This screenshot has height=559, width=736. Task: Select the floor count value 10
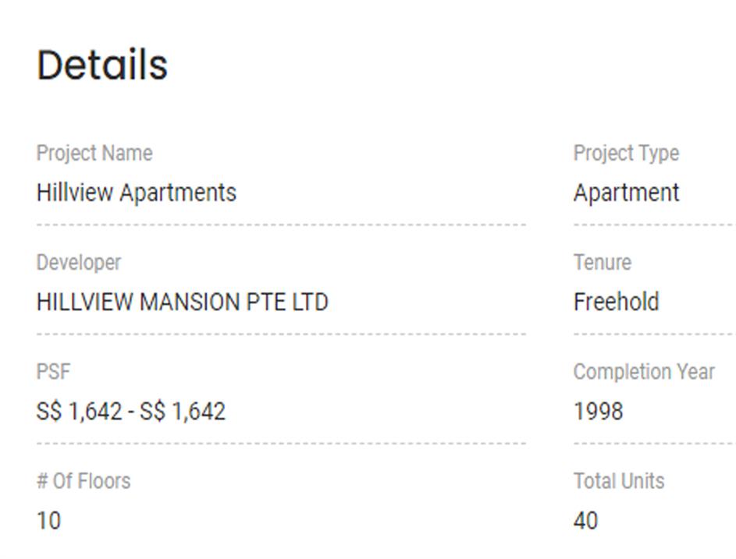pyautogui.click(x=48, y=520)
